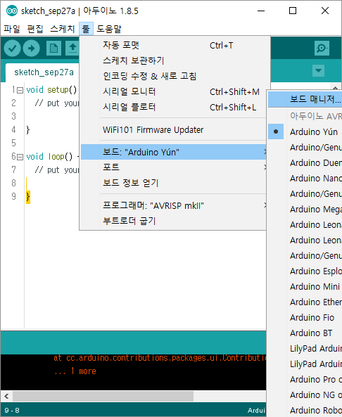Select the Arduino Fio board entry
The image size is (342, 417).
(x=305, y=318)
